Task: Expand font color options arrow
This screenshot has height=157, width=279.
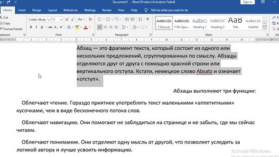Action: (90, 27)
